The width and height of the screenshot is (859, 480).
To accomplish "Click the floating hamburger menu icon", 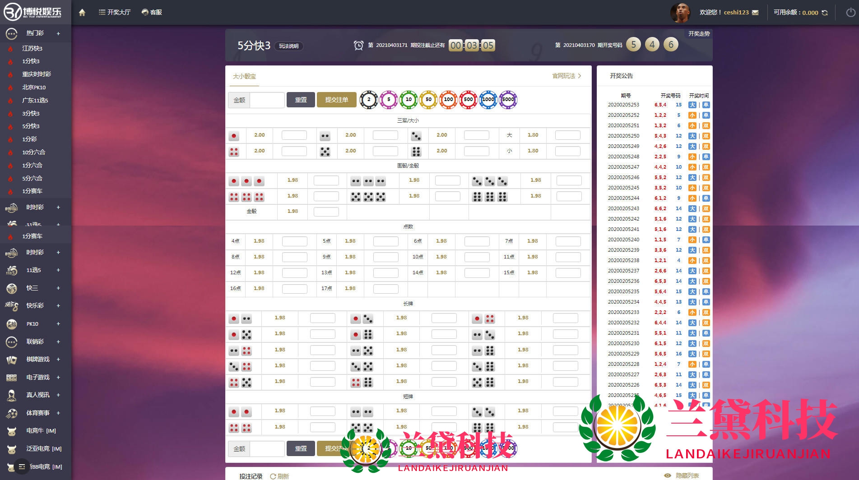I will (21, 466).
